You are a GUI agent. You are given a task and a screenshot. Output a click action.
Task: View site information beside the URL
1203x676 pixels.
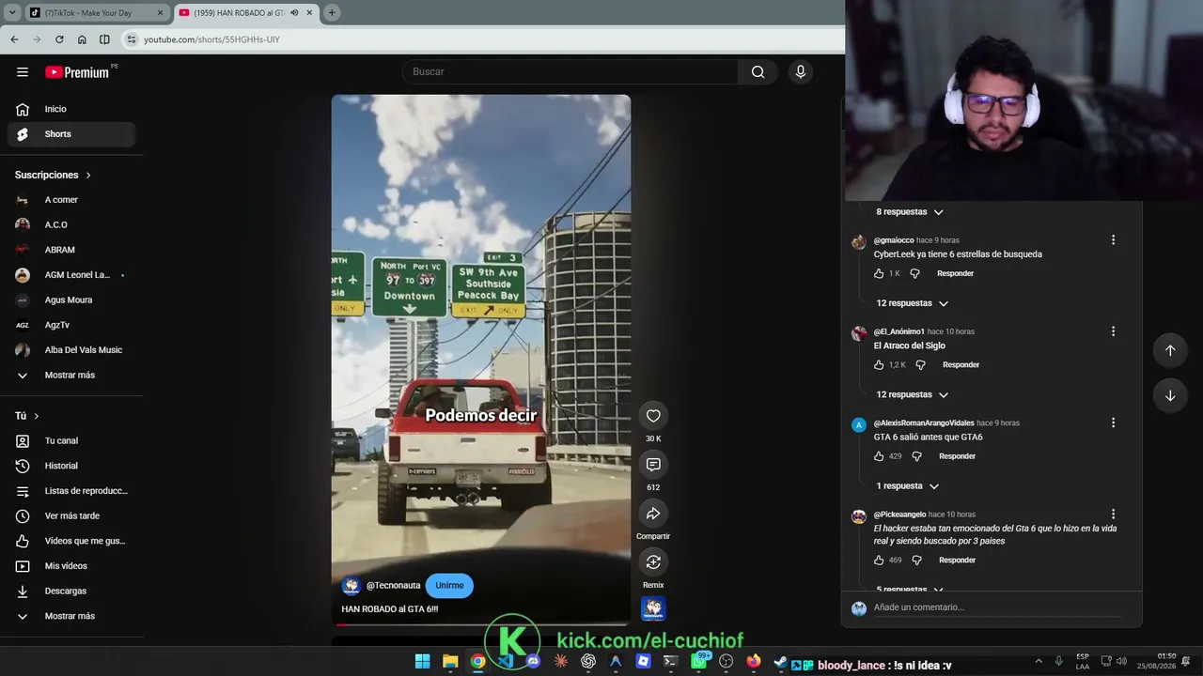132,39
